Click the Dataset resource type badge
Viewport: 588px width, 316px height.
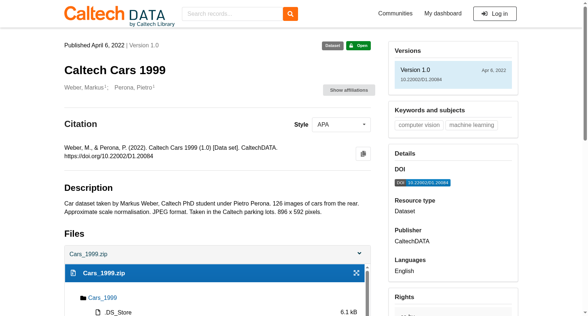[333, 46]
